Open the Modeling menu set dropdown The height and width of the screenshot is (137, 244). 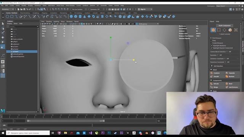(8, 9)
